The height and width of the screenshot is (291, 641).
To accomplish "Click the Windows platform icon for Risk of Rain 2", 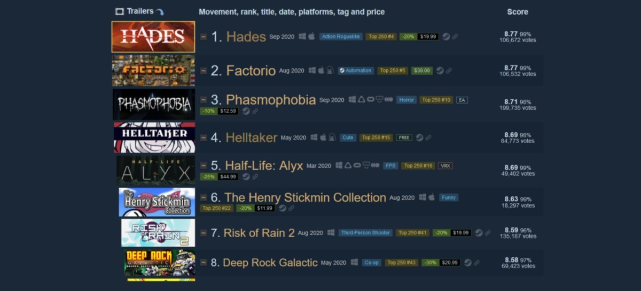I will (331, 233).
